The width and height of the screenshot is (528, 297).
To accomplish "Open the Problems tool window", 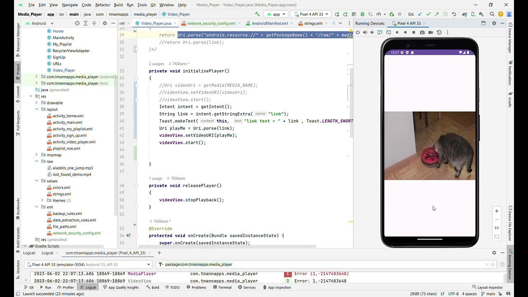I will click(196, 288).
